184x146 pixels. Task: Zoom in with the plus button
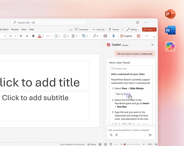point(143,144)
